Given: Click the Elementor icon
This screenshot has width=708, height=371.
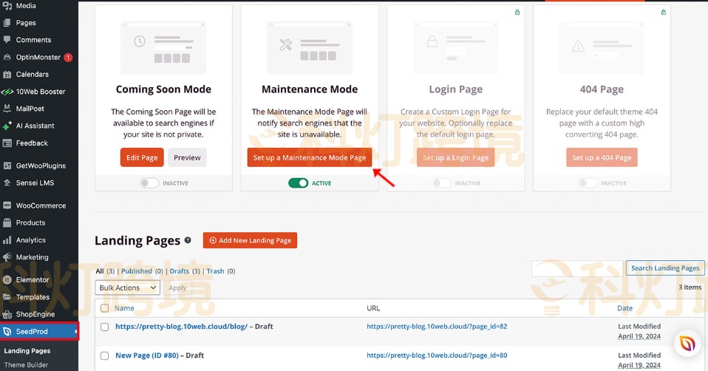Looking at the screenshot, I should 7,280.
